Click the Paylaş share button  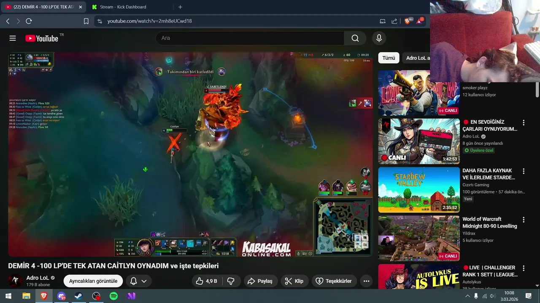(260, 281)
